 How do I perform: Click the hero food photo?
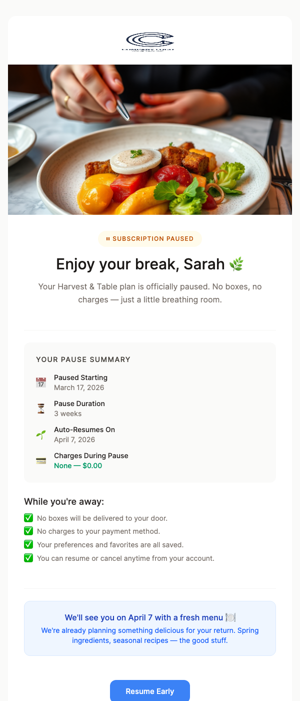tap(150, 139)
